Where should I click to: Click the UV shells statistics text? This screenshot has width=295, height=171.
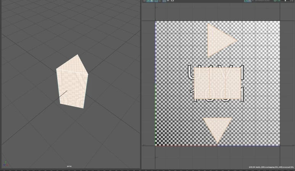pyautogui.click(x=271, y=167)
